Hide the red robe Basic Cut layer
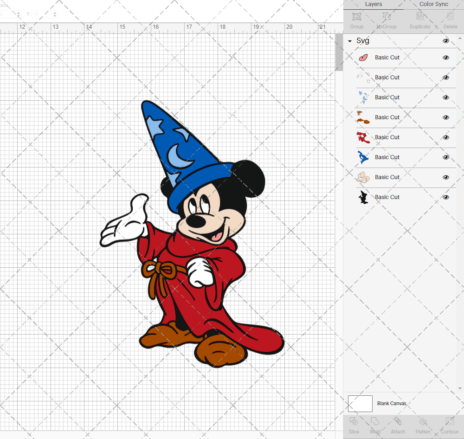The width and height of the screenshot is (464, 439). tap(445, 137)
